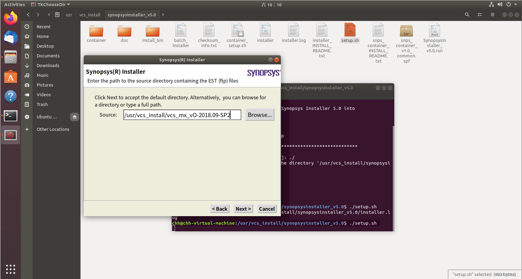Open the Files app in dock
The height and width of the screenshot is (279, 522).
point(11,57)
